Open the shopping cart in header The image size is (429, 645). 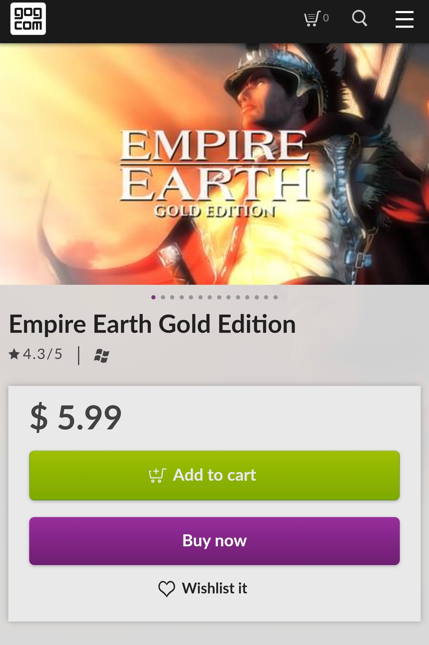(316, 18)
